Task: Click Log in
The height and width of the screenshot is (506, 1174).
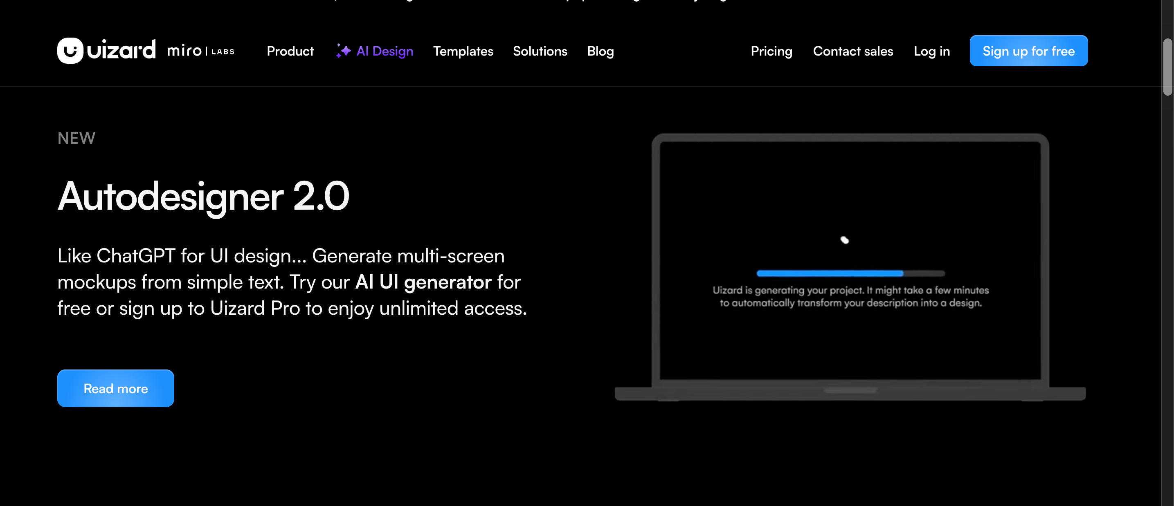Action: pos(931,51)
